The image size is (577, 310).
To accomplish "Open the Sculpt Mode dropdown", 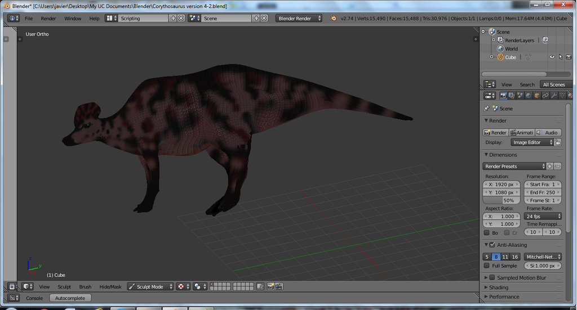I will tap(149, 286).
